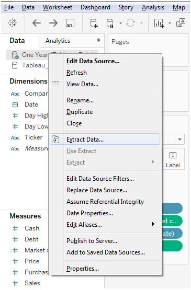This screenshot has height=290, width=191.
Task: Click the Save disk icon
Action: click(x=70, y=23)
